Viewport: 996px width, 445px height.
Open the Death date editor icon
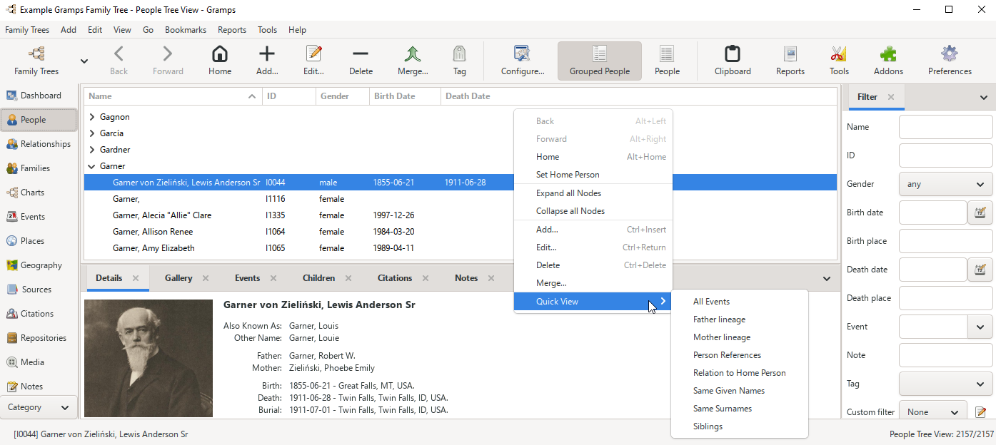click(980, 270)
